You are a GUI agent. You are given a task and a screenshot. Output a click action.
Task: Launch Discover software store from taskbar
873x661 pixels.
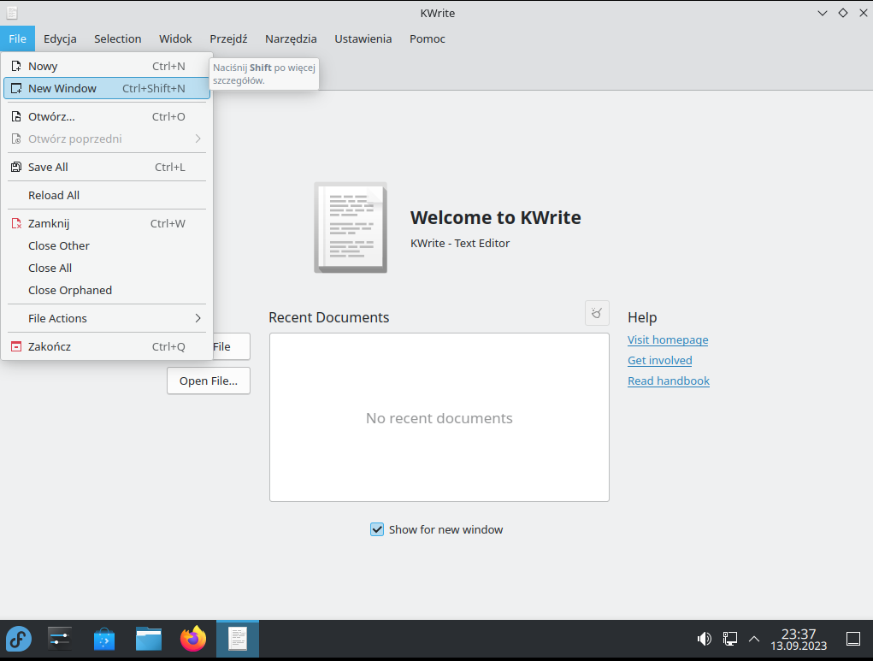click(104, 639)
